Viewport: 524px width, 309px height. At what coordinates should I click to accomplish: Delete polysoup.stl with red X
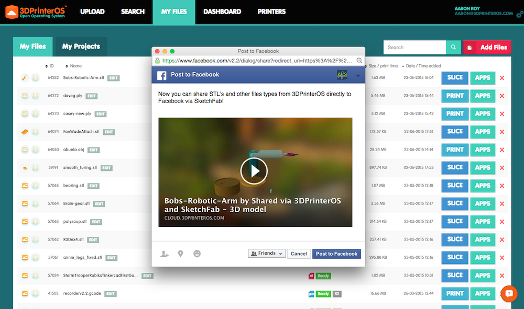pos(502,222)
